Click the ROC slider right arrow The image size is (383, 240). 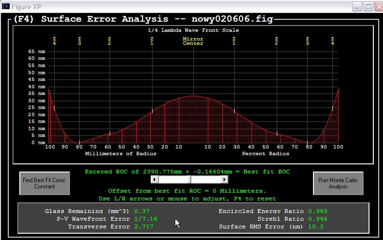tap(225, 180)
